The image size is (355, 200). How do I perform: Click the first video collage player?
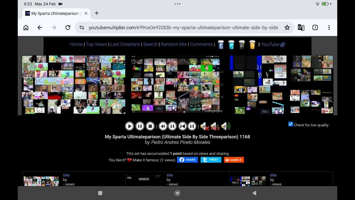(73, 85)
